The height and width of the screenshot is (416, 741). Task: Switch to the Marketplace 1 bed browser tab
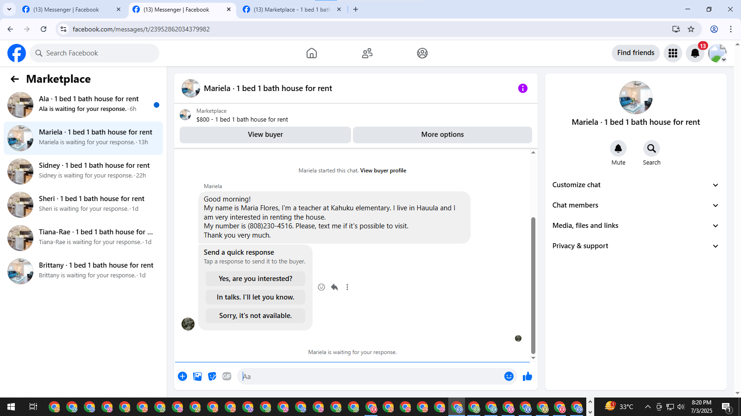tap(292, 9)
